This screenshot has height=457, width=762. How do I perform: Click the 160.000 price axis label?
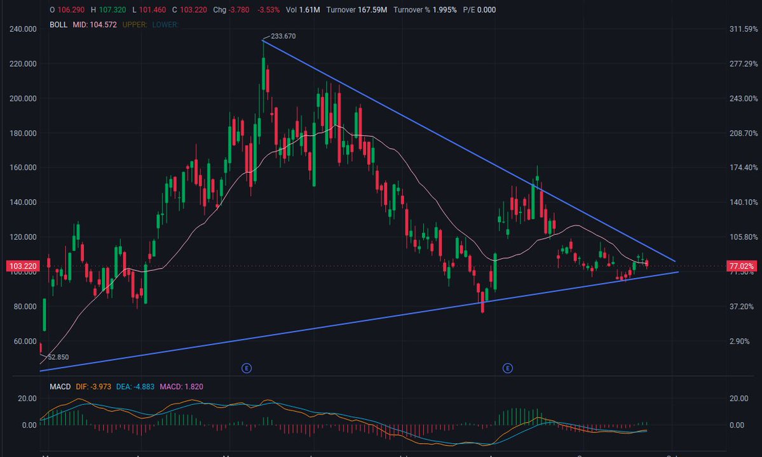[x=23, y=168]
